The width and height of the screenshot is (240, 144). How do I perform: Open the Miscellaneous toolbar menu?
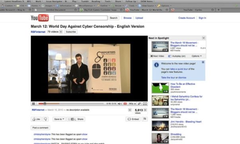pyautogui.click(x=85, y=6)
